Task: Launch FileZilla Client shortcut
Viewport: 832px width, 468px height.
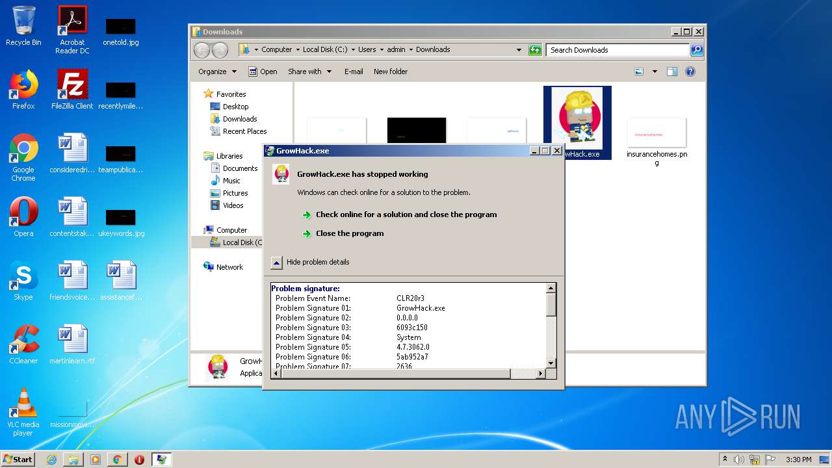Action: click(72, 90)
